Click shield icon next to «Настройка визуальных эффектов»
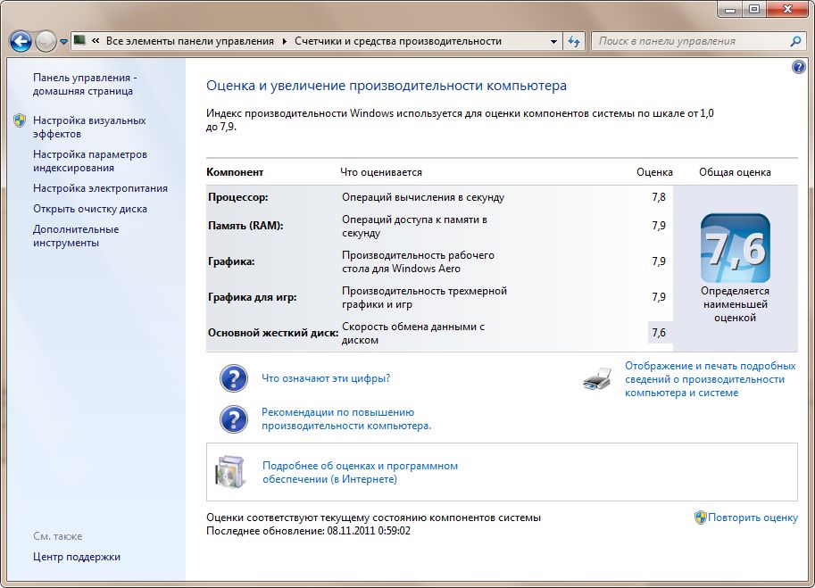This screenshot has height=588, width=815. tap(20, 120)
